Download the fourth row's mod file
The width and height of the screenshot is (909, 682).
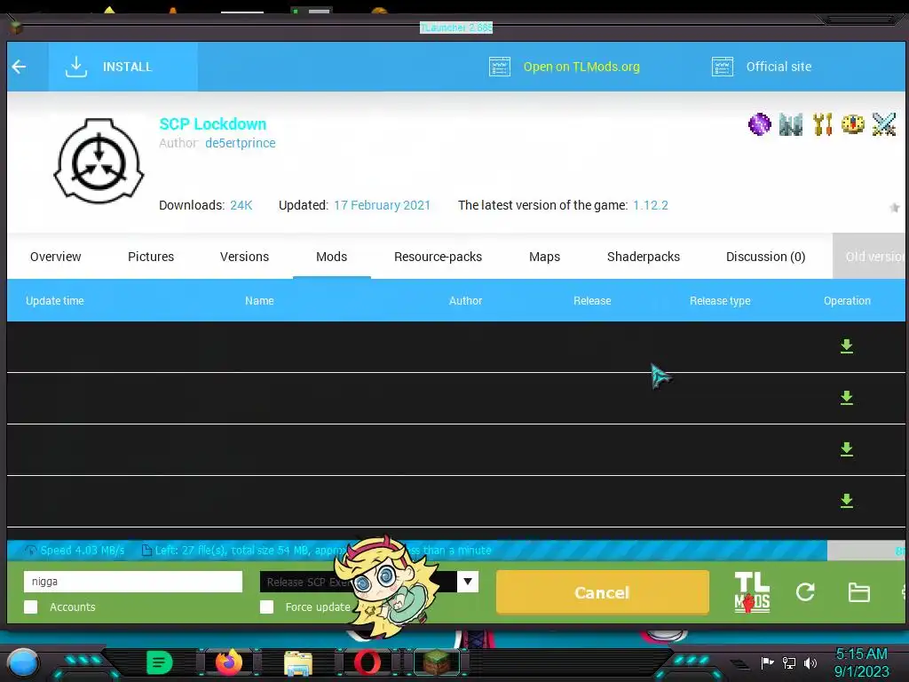pos(846,501)
